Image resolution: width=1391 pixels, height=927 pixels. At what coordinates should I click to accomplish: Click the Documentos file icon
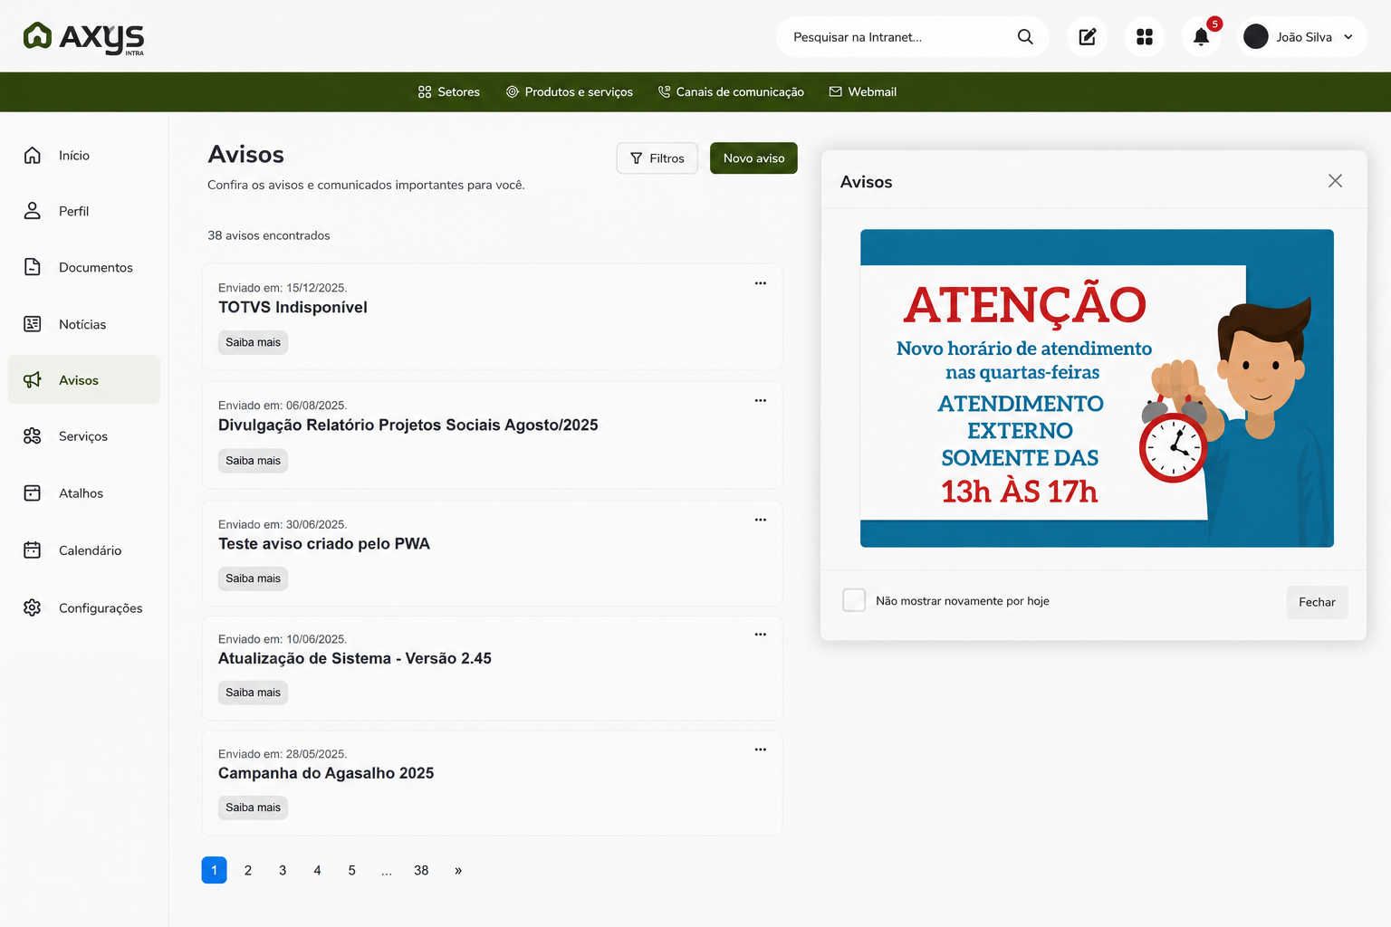click(33, 267)
